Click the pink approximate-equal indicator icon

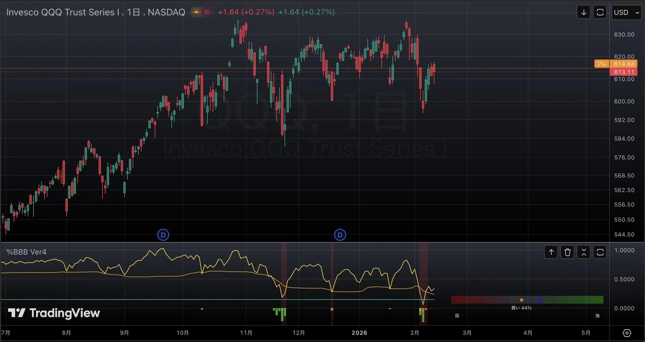207,12
